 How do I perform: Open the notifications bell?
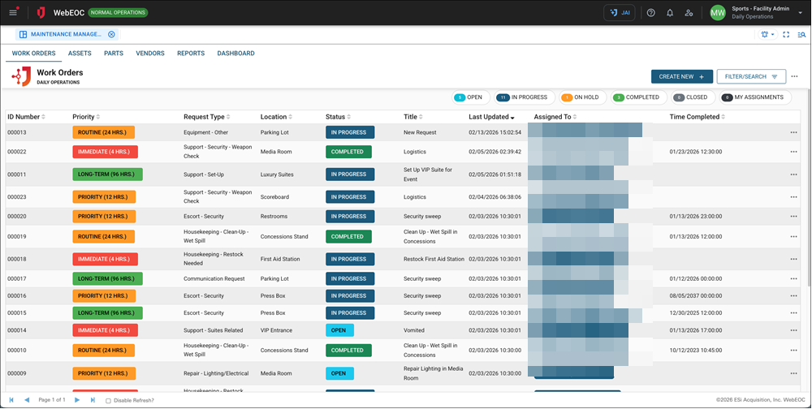(670, 13)
